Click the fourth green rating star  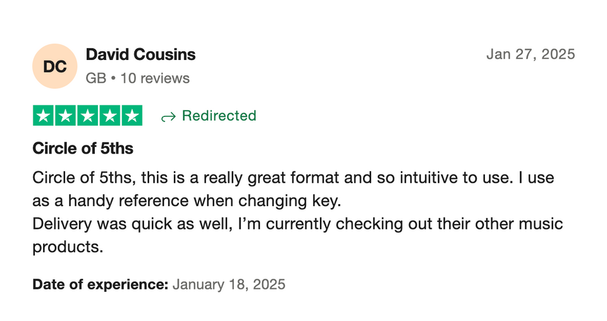point(110,116)
